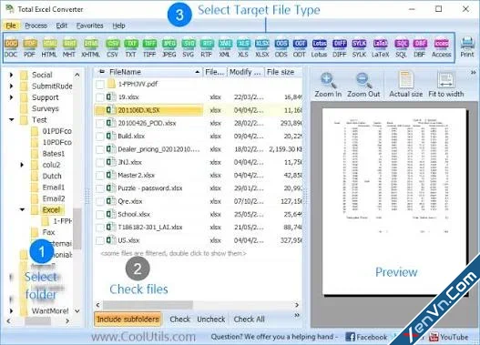480x345 pixels.
Task: Open the Help menu
Action: (118, 25)
